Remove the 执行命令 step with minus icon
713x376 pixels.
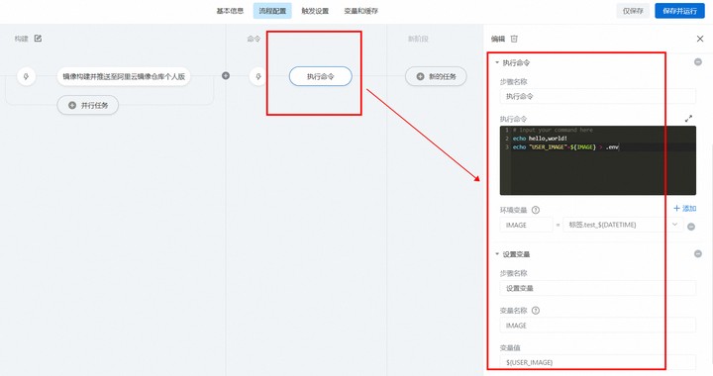698,62
